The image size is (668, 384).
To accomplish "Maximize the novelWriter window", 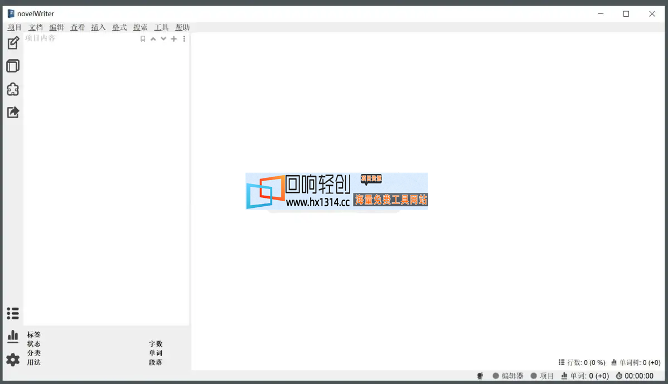I will pos(626,13).
